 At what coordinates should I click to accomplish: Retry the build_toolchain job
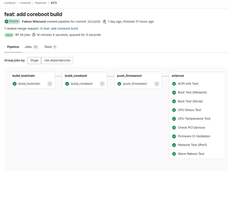click(50, 84)
